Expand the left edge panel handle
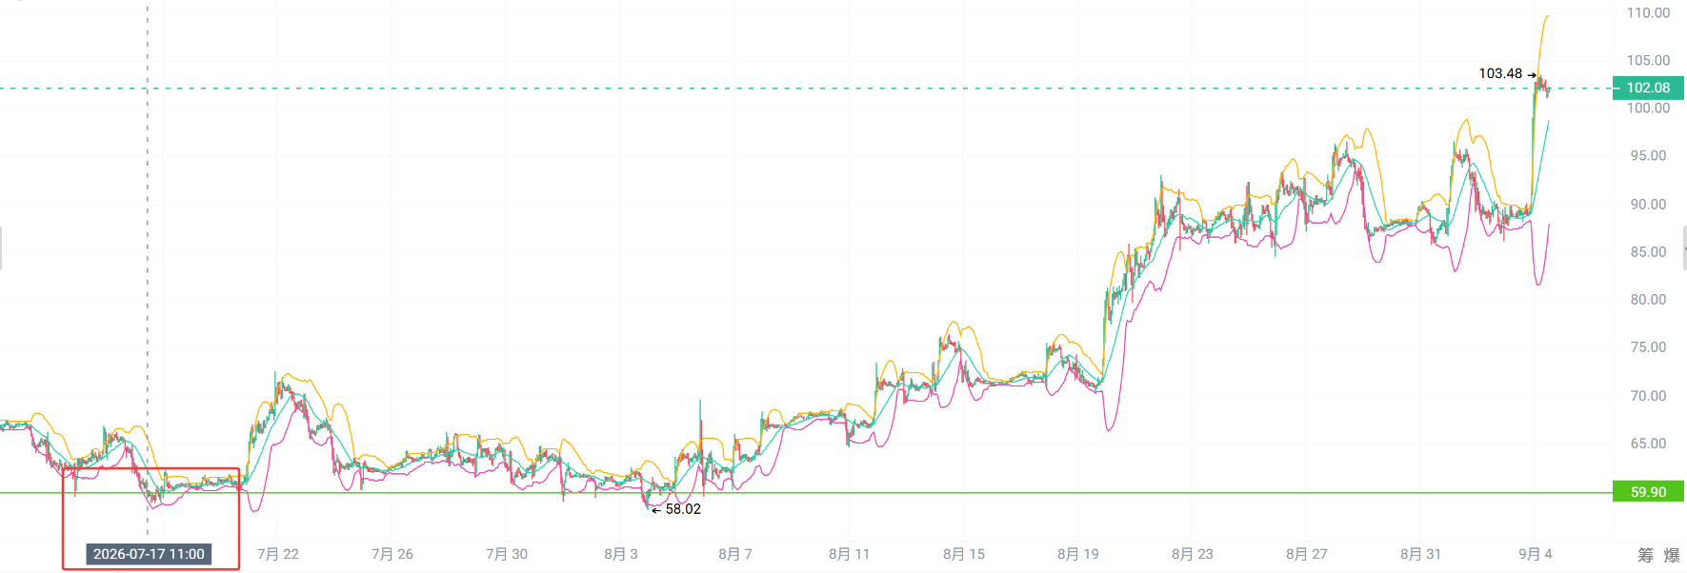Screen dimensions: 1687x573 point(1,248)
